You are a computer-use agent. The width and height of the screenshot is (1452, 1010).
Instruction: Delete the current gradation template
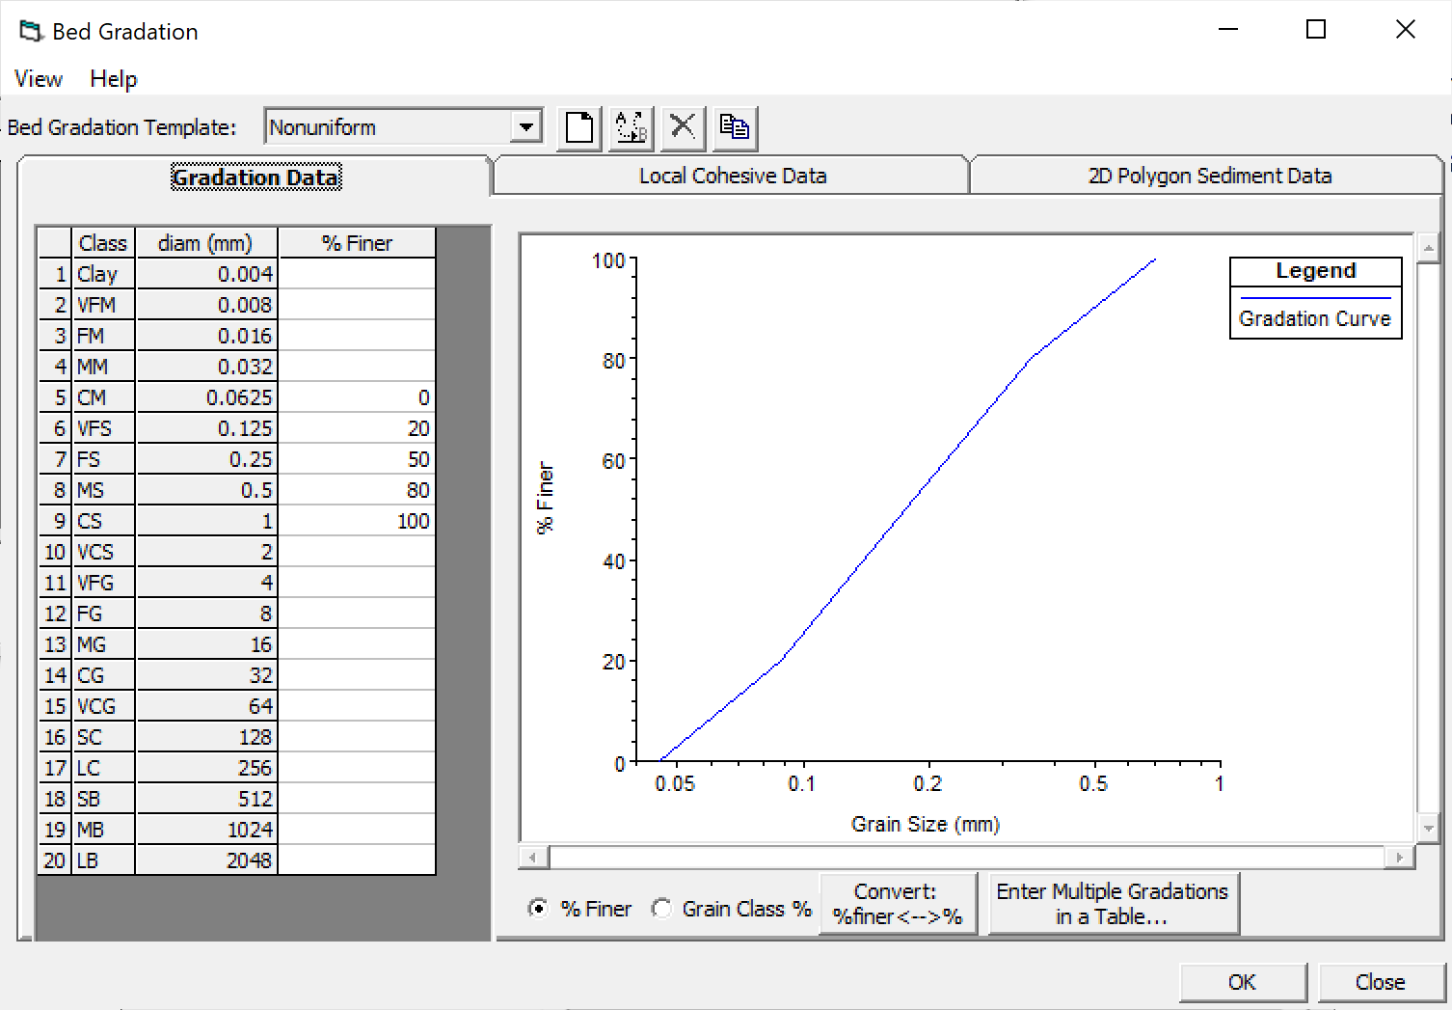coord(683,127)
